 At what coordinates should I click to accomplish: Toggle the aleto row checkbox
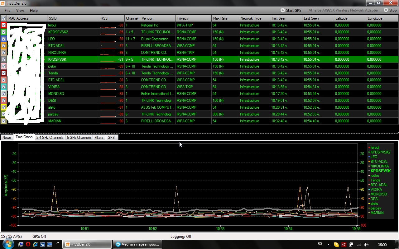tap(3, 107)
